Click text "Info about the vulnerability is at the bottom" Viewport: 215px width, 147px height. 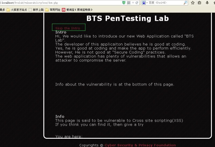coord(101,84)
